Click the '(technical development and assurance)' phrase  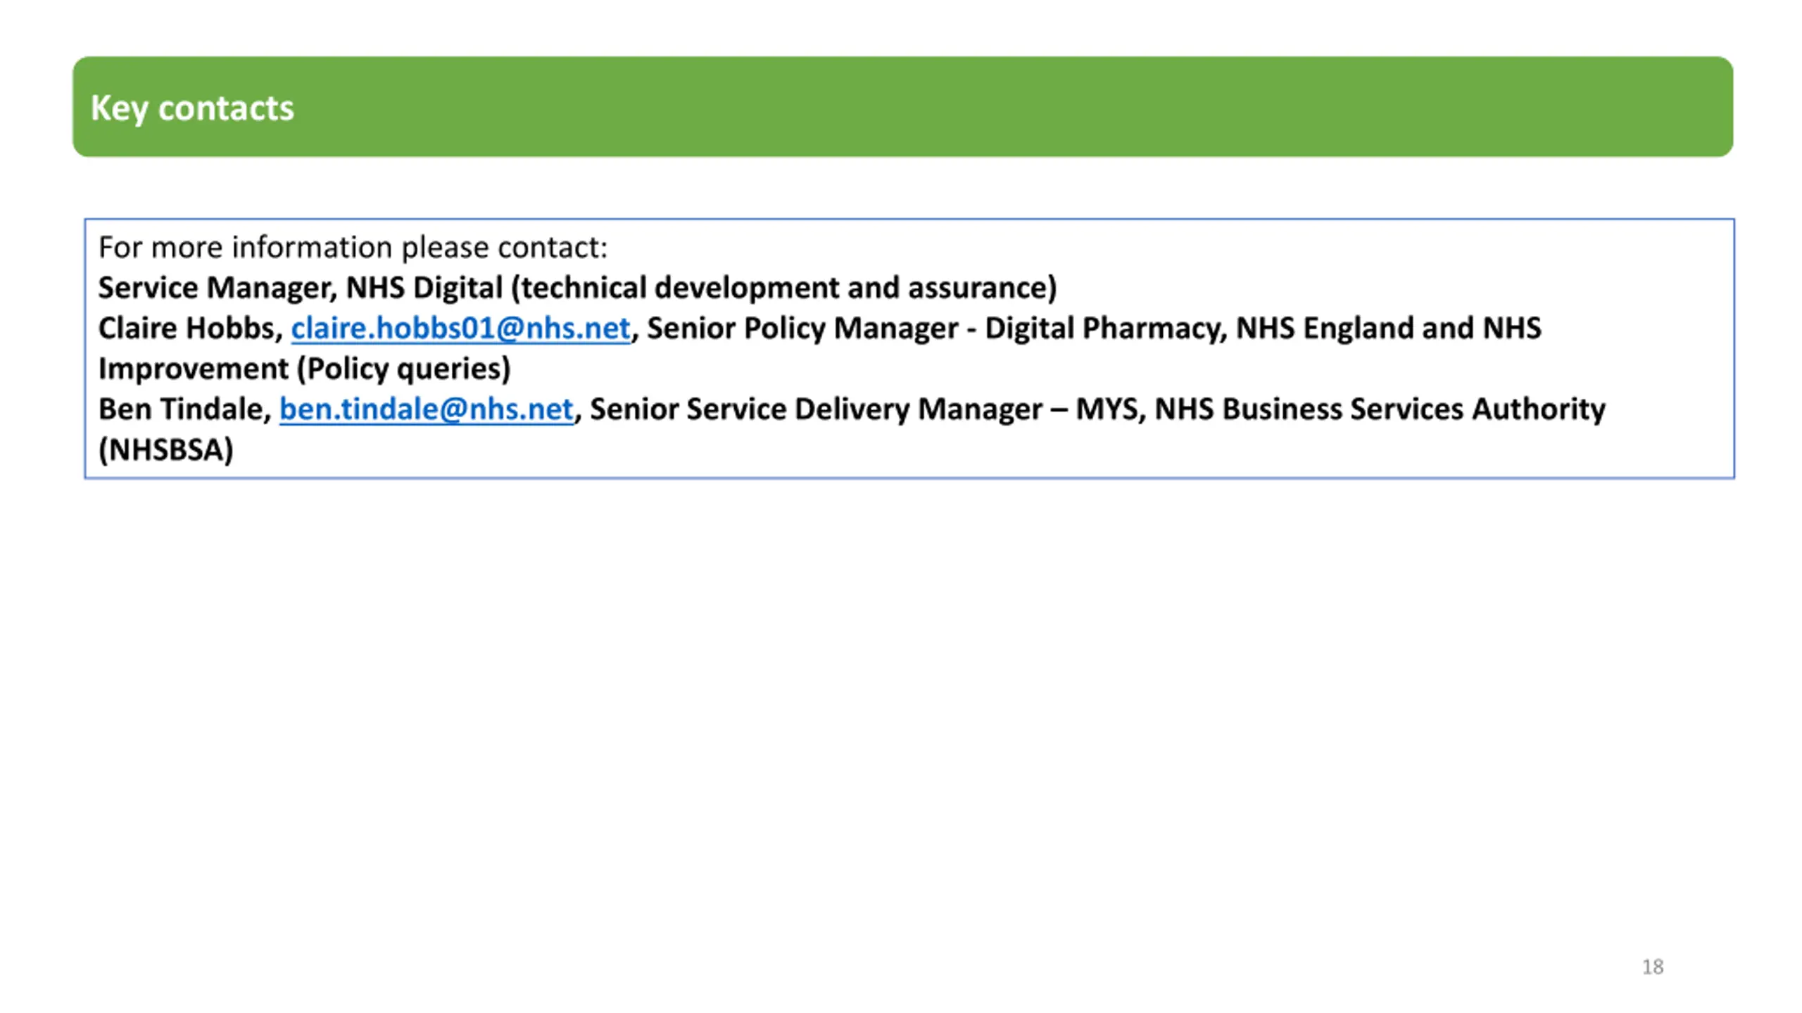coord(783,288)
